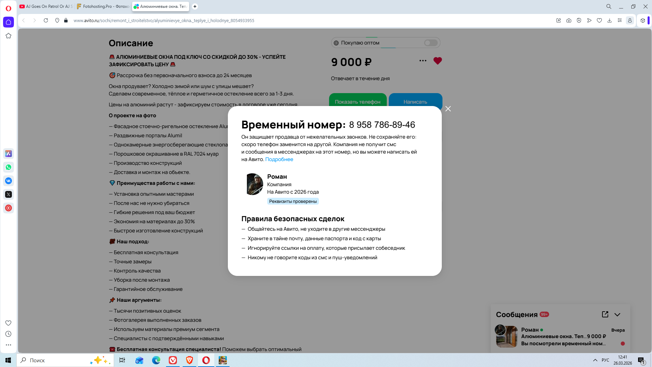Open Opera downloads icon

609,20
